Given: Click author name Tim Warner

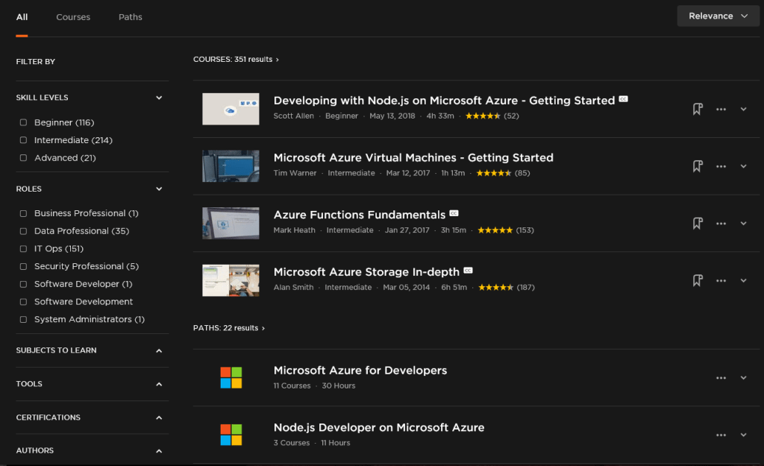Looking at the screenshot, I should pyautogui.click(x=295, y=173).
